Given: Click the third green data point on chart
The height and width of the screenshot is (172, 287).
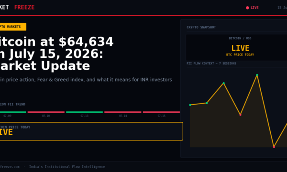Looking at the screenshot, I should (224, 83).
